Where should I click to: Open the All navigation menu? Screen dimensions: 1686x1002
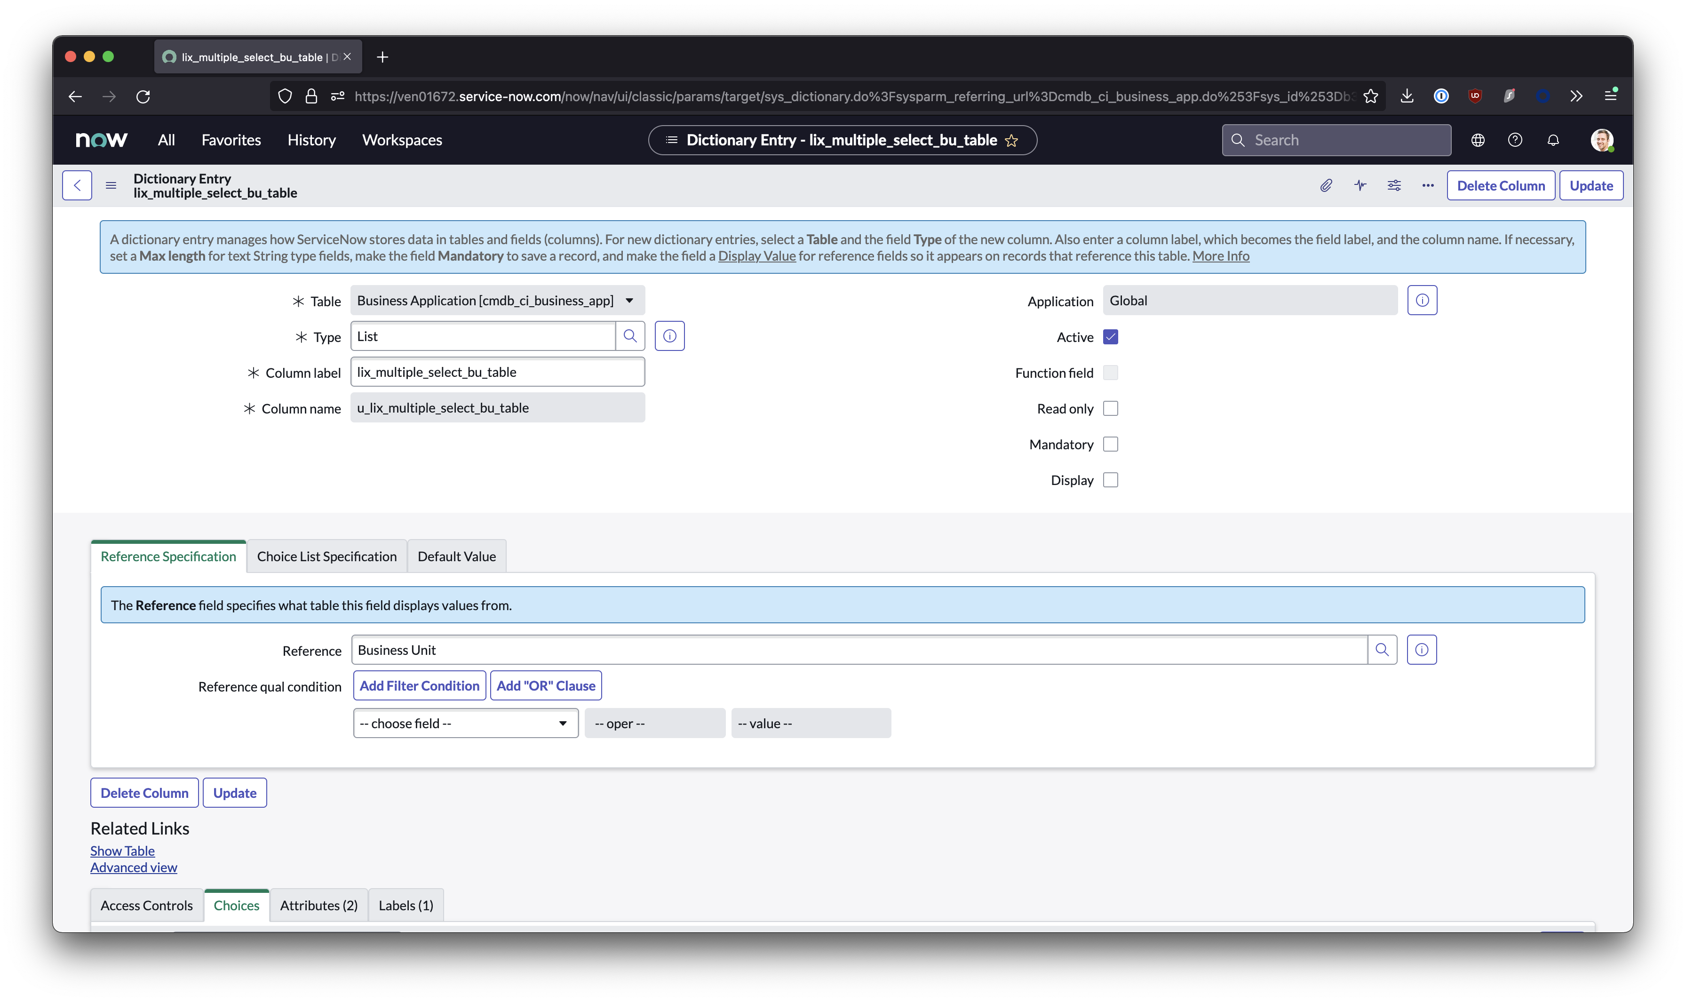tap(166, 141)
